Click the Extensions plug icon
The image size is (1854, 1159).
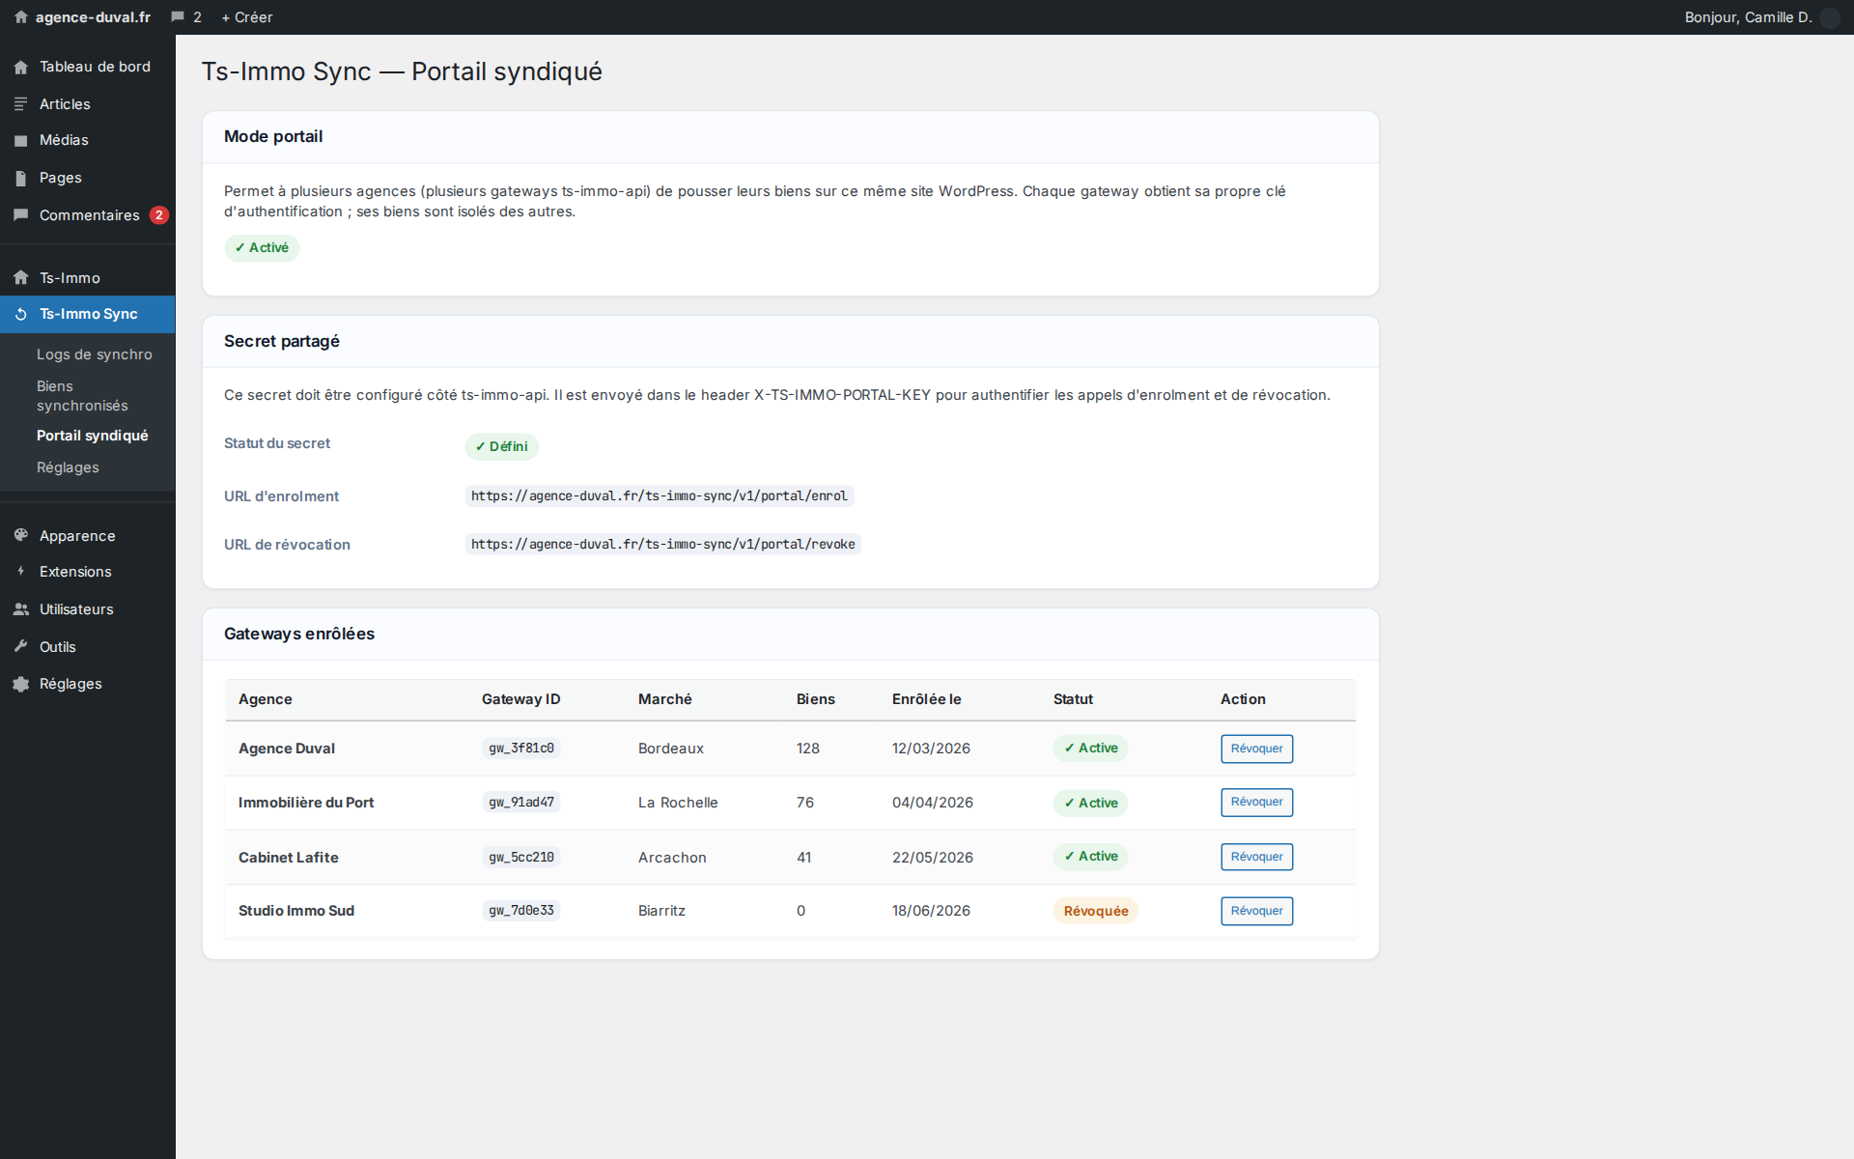coord(21,572)
